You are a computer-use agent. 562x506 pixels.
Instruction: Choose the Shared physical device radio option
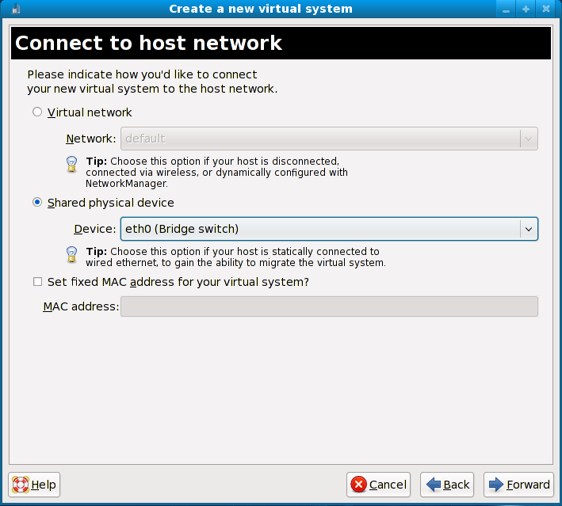37,203
